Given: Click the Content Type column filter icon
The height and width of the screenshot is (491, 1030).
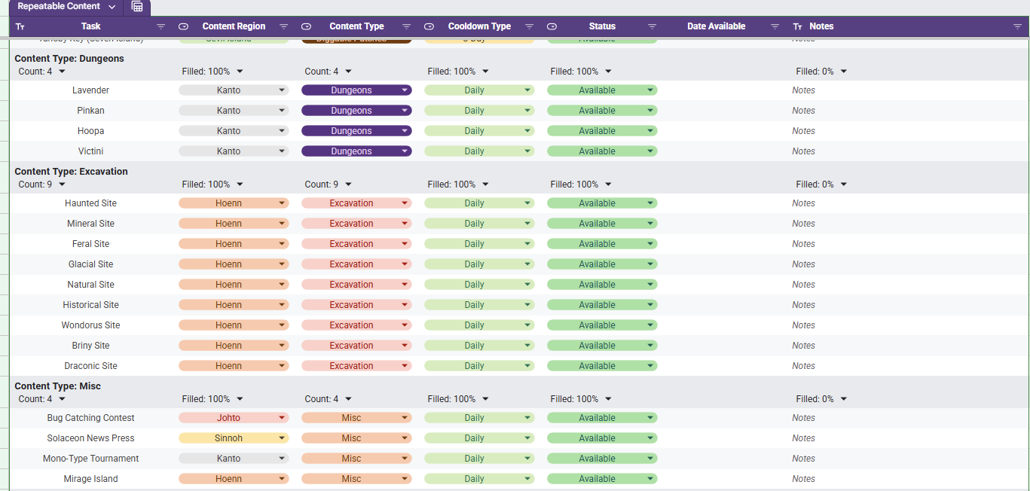Looking at the screenshot, I should (x=406, y=26).
